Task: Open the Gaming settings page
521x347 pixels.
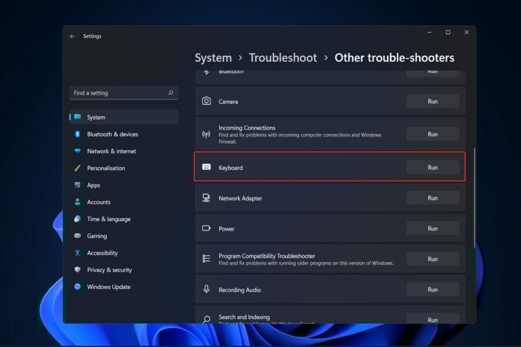Action: (97, 236)
